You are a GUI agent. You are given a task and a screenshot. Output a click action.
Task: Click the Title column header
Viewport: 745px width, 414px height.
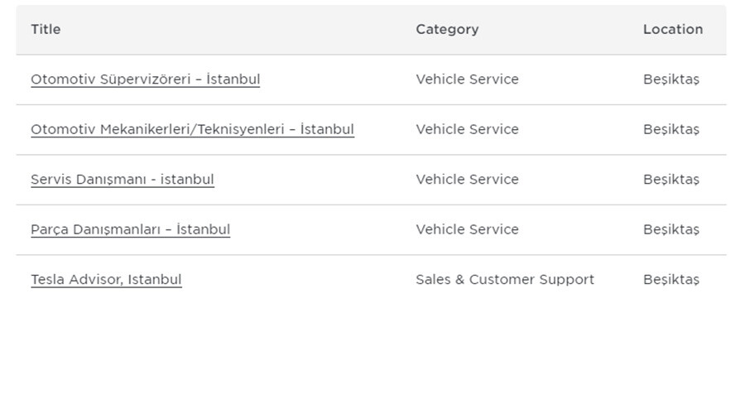pyautogui.click(x=46, y=29)
